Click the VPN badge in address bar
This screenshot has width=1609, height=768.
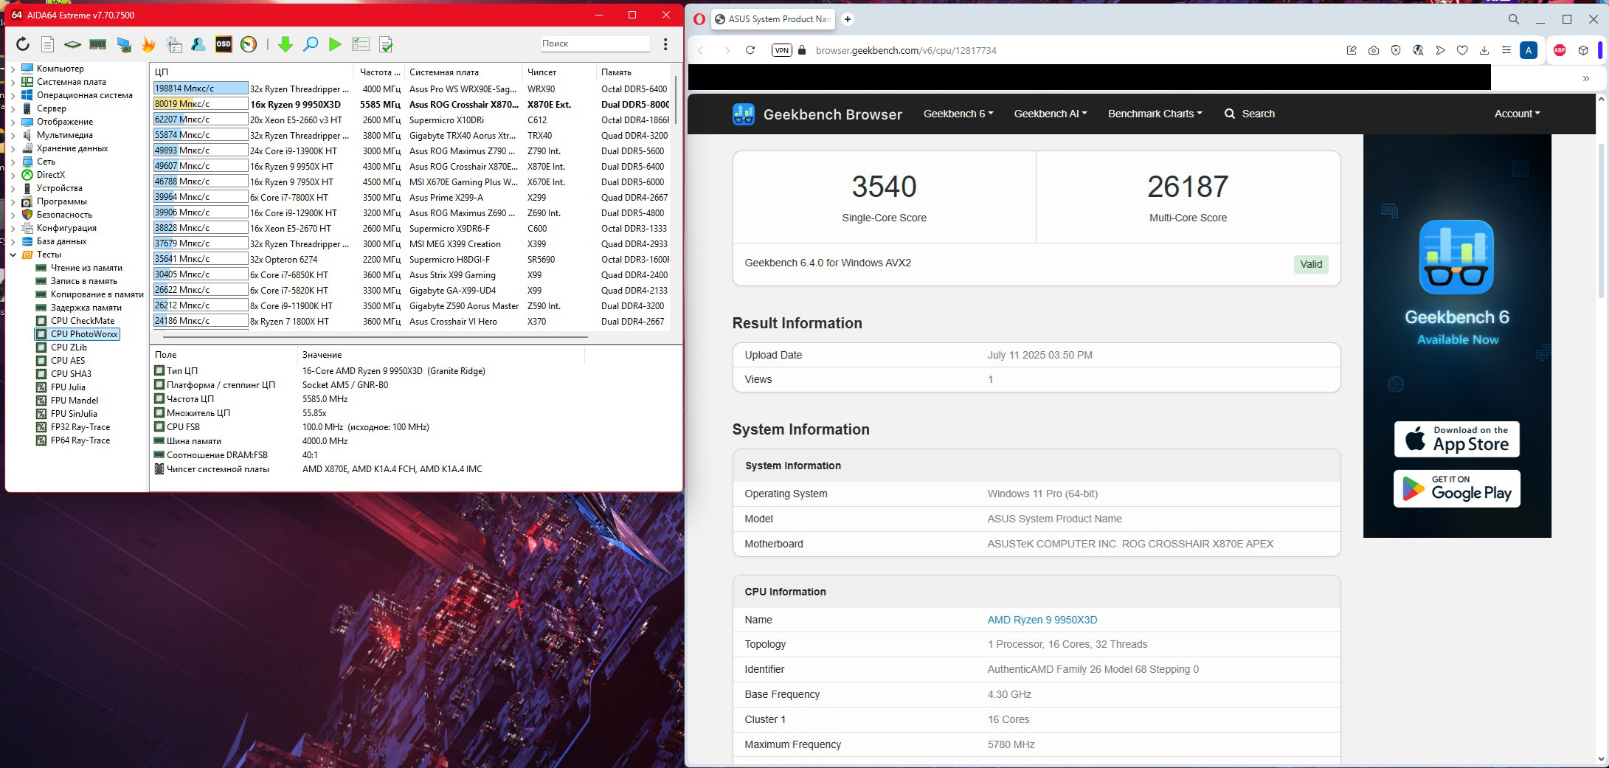(x=782, y=50)
